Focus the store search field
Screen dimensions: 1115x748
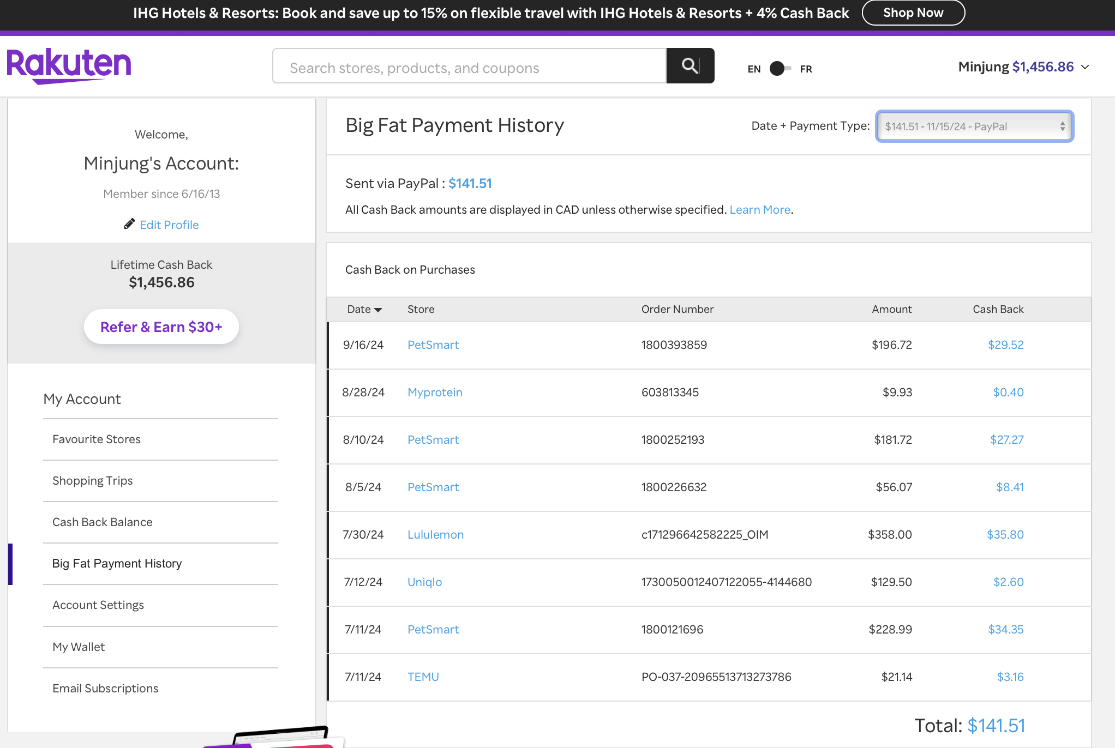tap(469, 68)
